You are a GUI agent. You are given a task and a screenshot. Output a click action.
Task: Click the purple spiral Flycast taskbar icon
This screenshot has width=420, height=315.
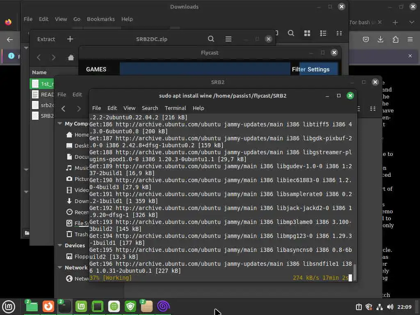163,306
